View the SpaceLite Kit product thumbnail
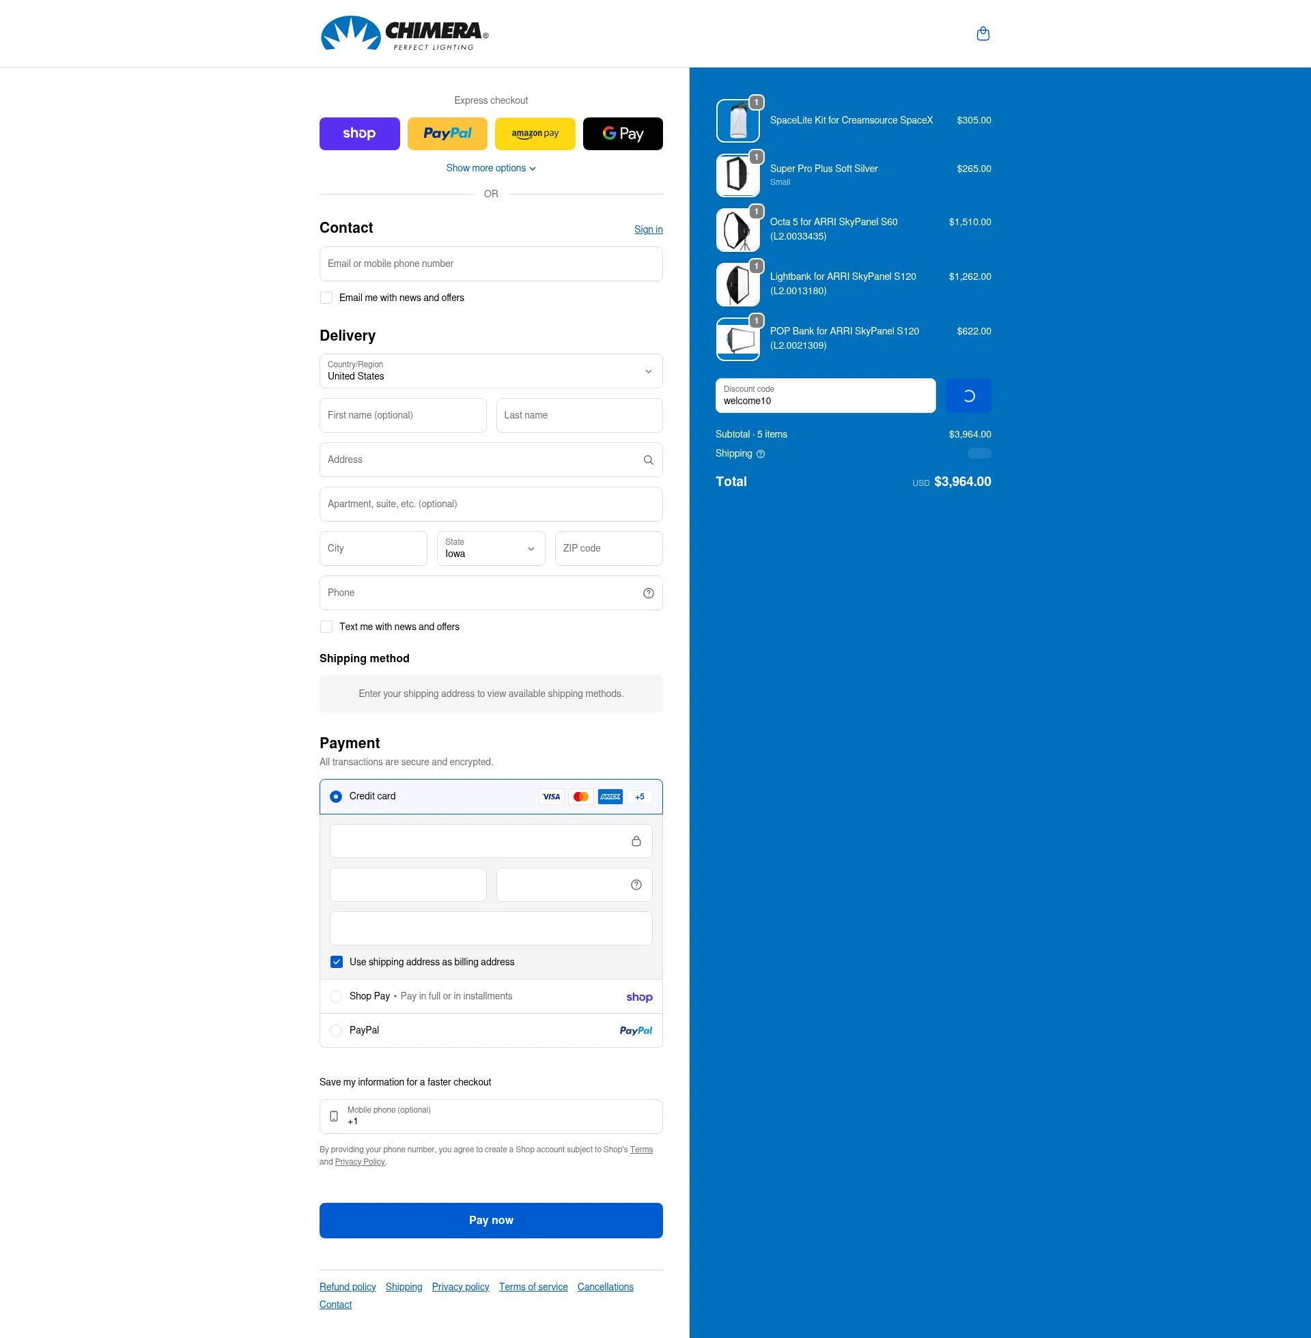1311x1338 pixels. (x=737, y=119)
